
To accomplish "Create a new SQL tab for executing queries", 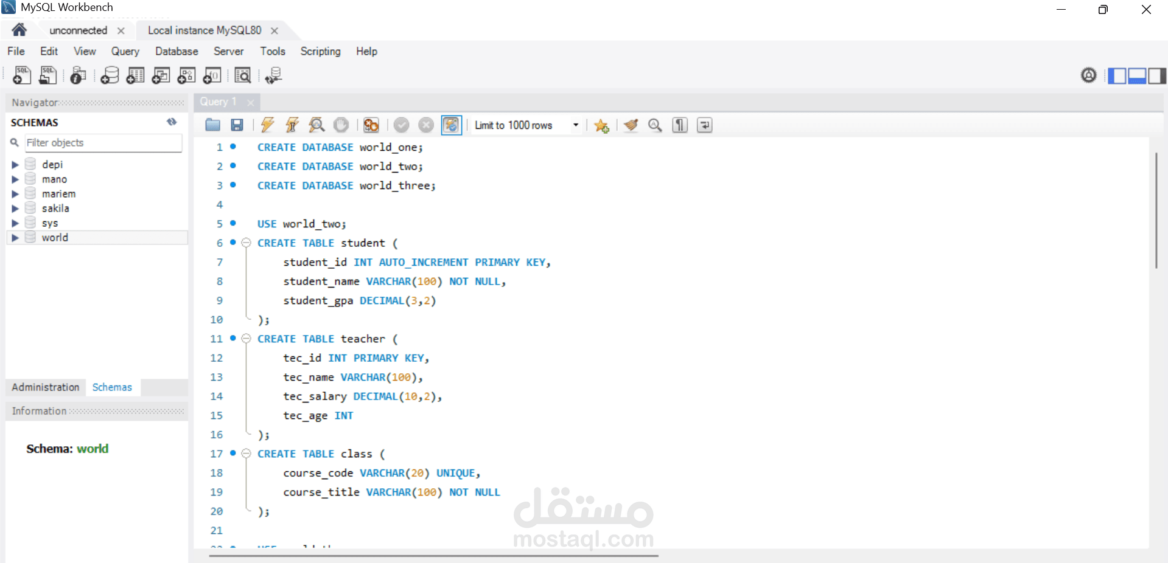I will pyautogui.click(x=21, y=75).
